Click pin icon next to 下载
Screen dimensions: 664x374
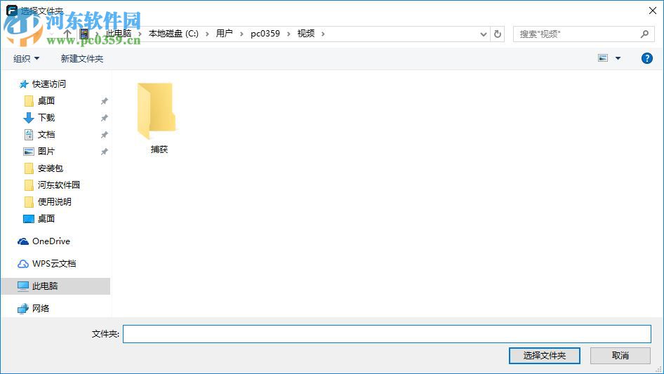(x=104, y=118)
